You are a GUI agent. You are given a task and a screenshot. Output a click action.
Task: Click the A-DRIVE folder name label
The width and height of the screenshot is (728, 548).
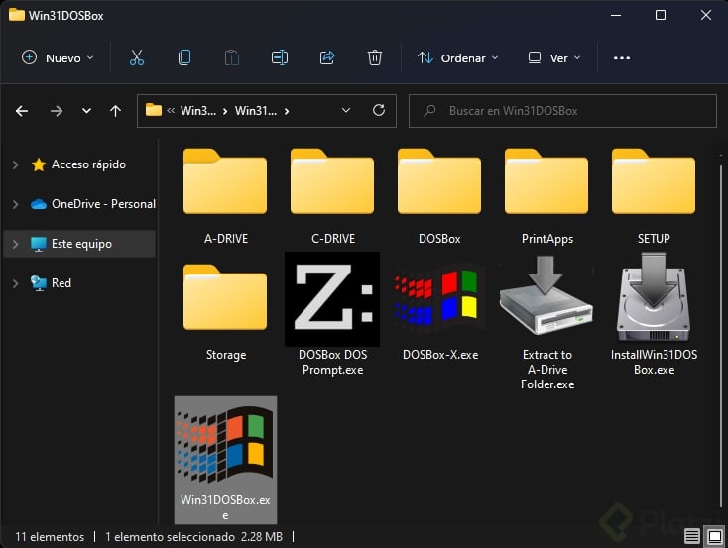[226, 239]
